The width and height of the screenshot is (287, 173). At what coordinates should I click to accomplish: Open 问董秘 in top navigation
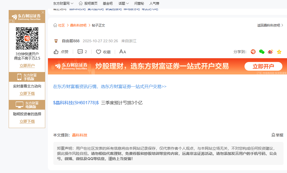tap(139, 3)
